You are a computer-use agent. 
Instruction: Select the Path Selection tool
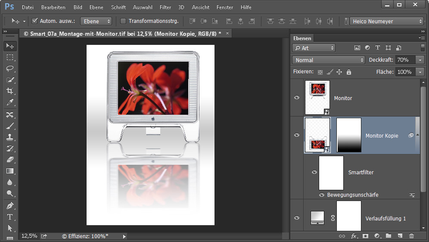(x=10, y=228)
